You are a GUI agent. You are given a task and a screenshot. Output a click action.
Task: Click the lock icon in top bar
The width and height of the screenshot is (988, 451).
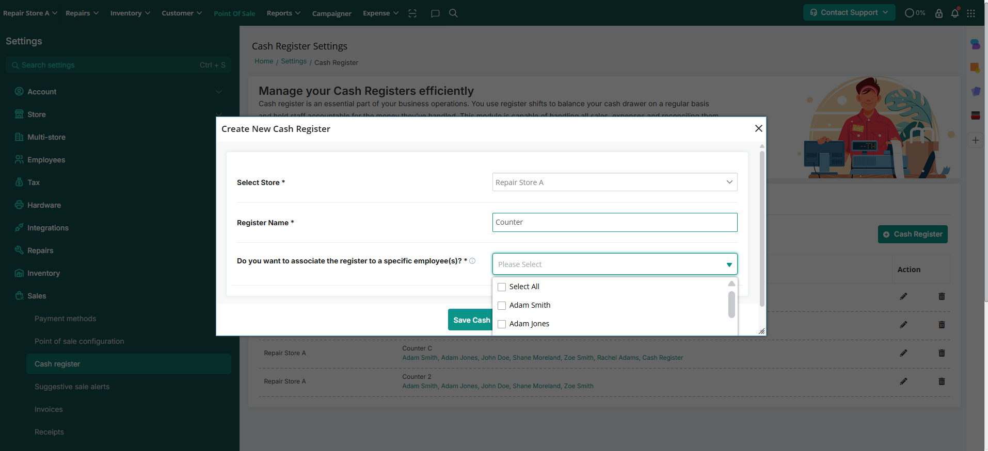939,13
